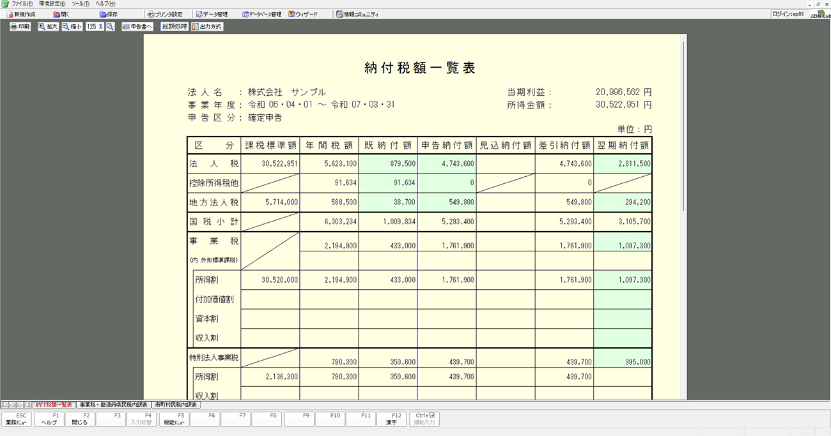Image resolution: width=831 pixels, height=436 pixels.
Task: Toggle the Ctrl+ 補助入力 checkbox button
Action: (x=424, y=419)
